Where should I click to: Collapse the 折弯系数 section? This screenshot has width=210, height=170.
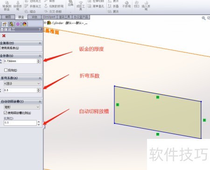click(x=40, y=78)
